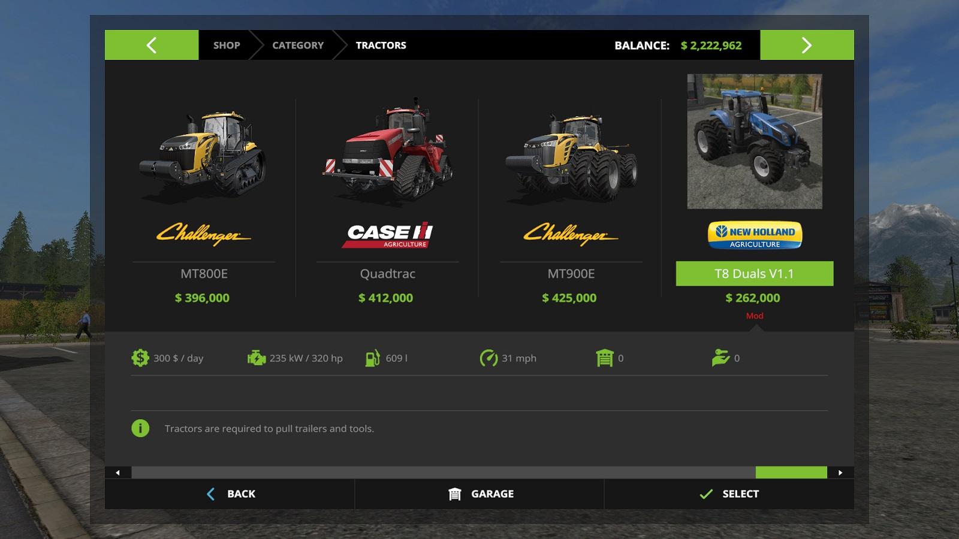
Task: Click the garage owned count icon
Action: click(605, 358)
